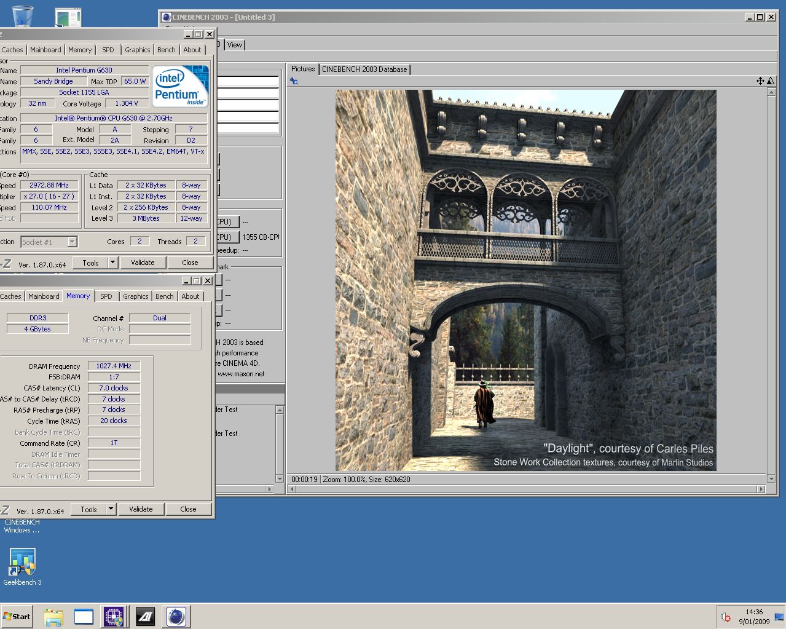Open the Memory tab in upper CPU-Z
The width and height of the screenshot is (786, 629).
(x=80, y=50)
